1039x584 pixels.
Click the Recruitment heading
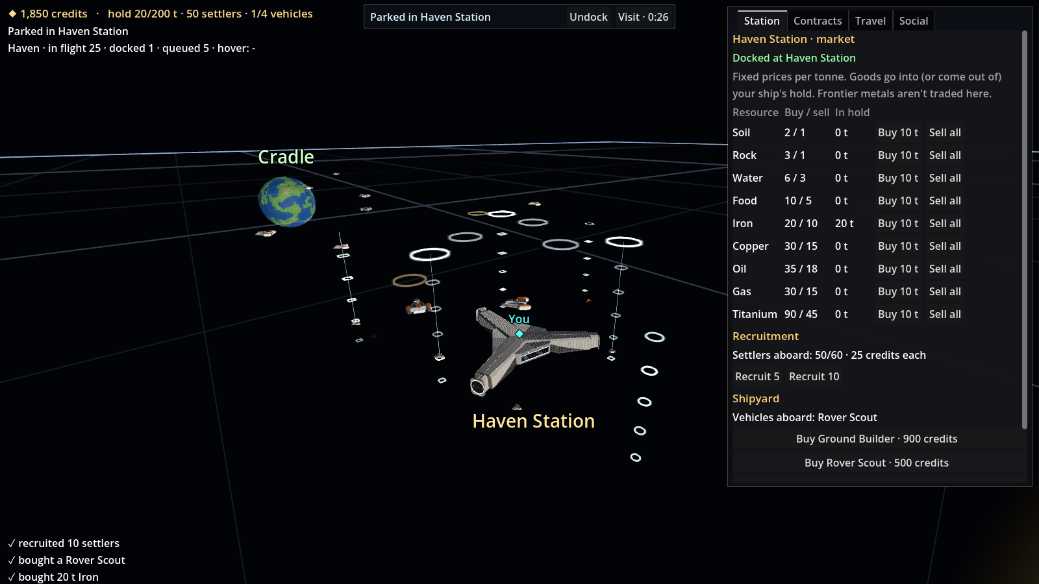pyautogui.click(x=766, y=336)
